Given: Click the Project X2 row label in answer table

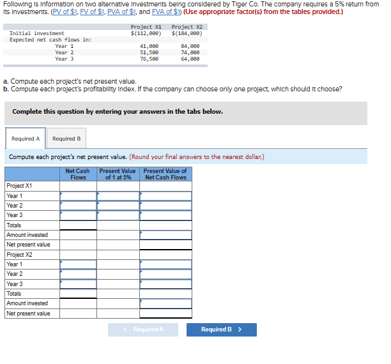Looking at the screenshot, I should point(19,255).
